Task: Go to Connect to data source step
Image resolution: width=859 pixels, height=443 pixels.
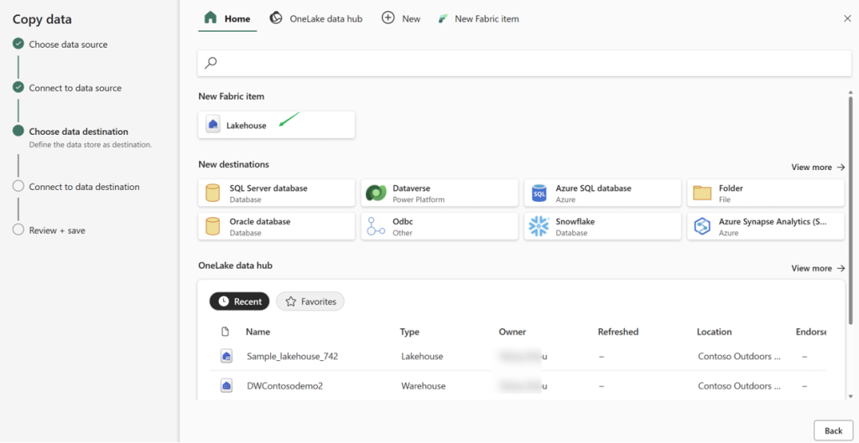Action: click(x=75, y=88)
